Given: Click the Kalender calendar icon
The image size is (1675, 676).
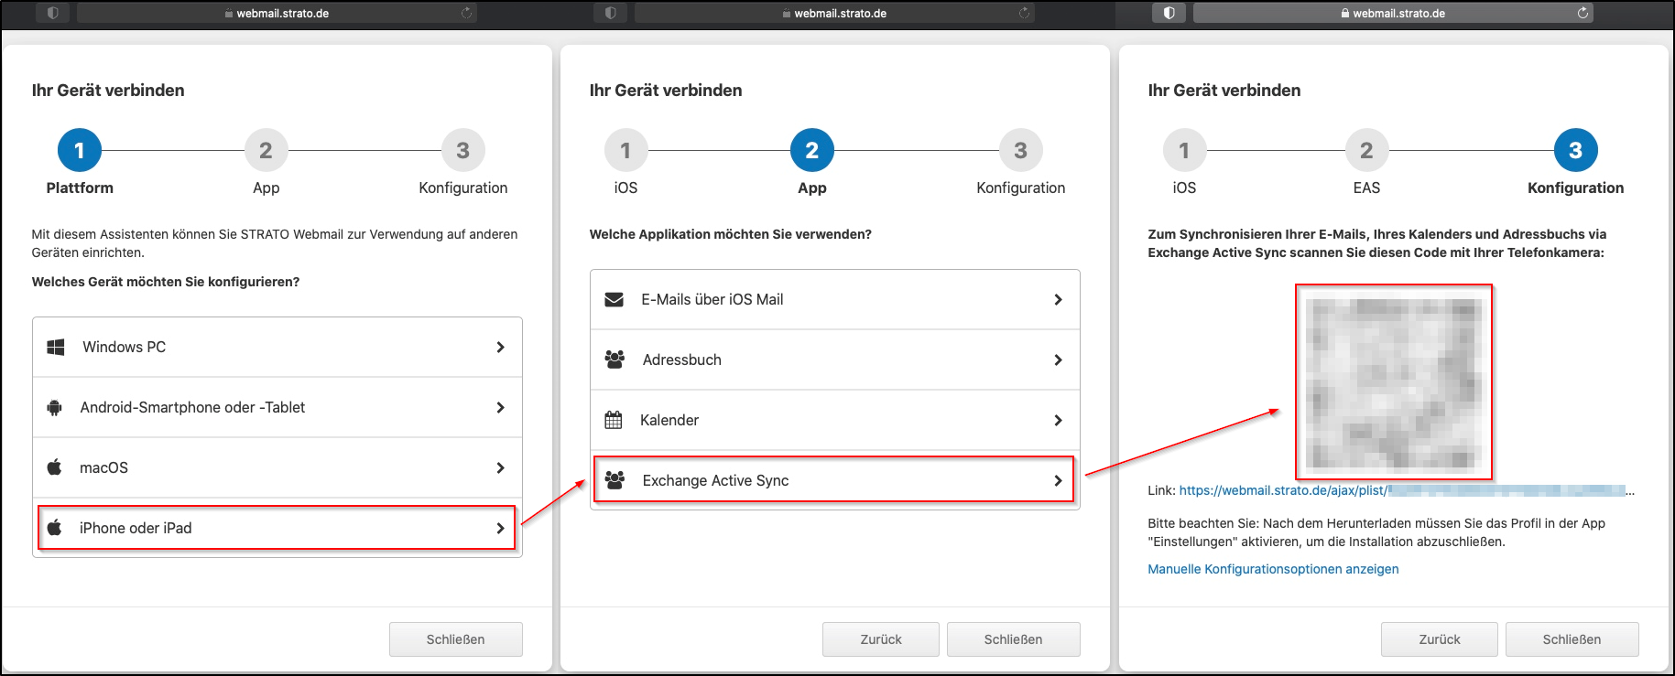Looking at the screenshot, I should [614, 420].
